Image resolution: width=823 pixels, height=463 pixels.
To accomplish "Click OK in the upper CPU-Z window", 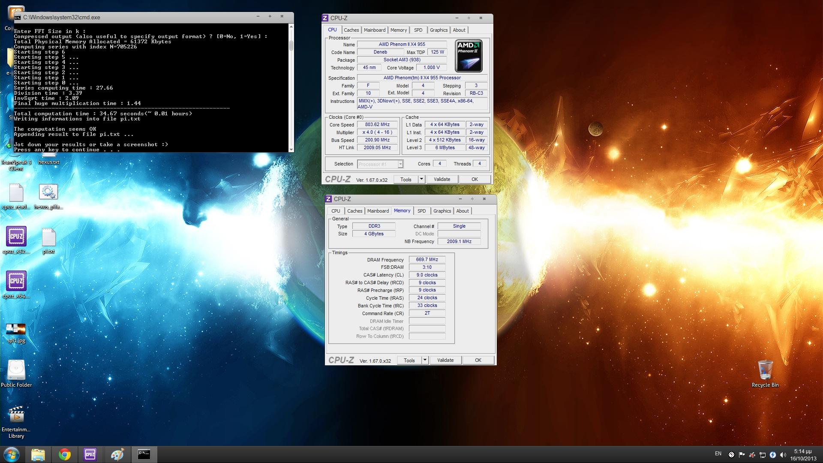I will (x=475, y=179).
